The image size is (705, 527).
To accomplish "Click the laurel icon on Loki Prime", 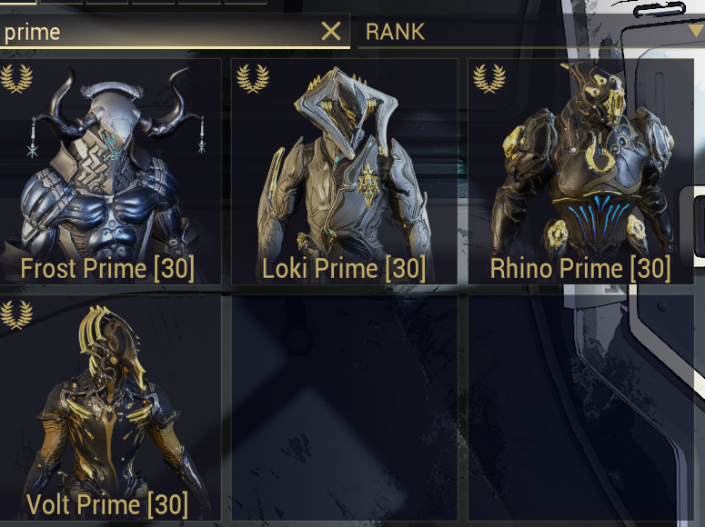I will [x=253, y=79].
